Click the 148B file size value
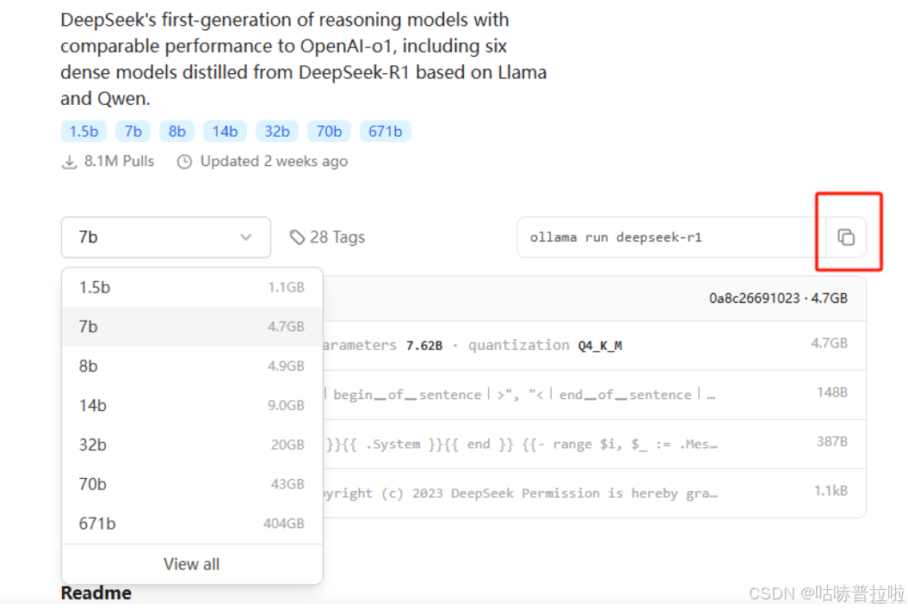This screenshot has height=608, width=908. click(x=832, y=393)
